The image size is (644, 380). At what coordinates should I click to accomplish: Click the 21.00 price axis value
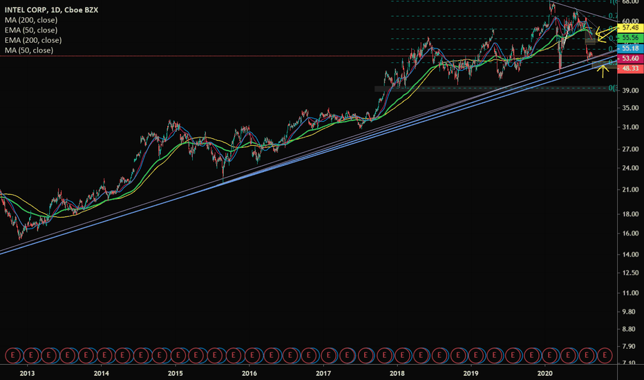point(630,190)
